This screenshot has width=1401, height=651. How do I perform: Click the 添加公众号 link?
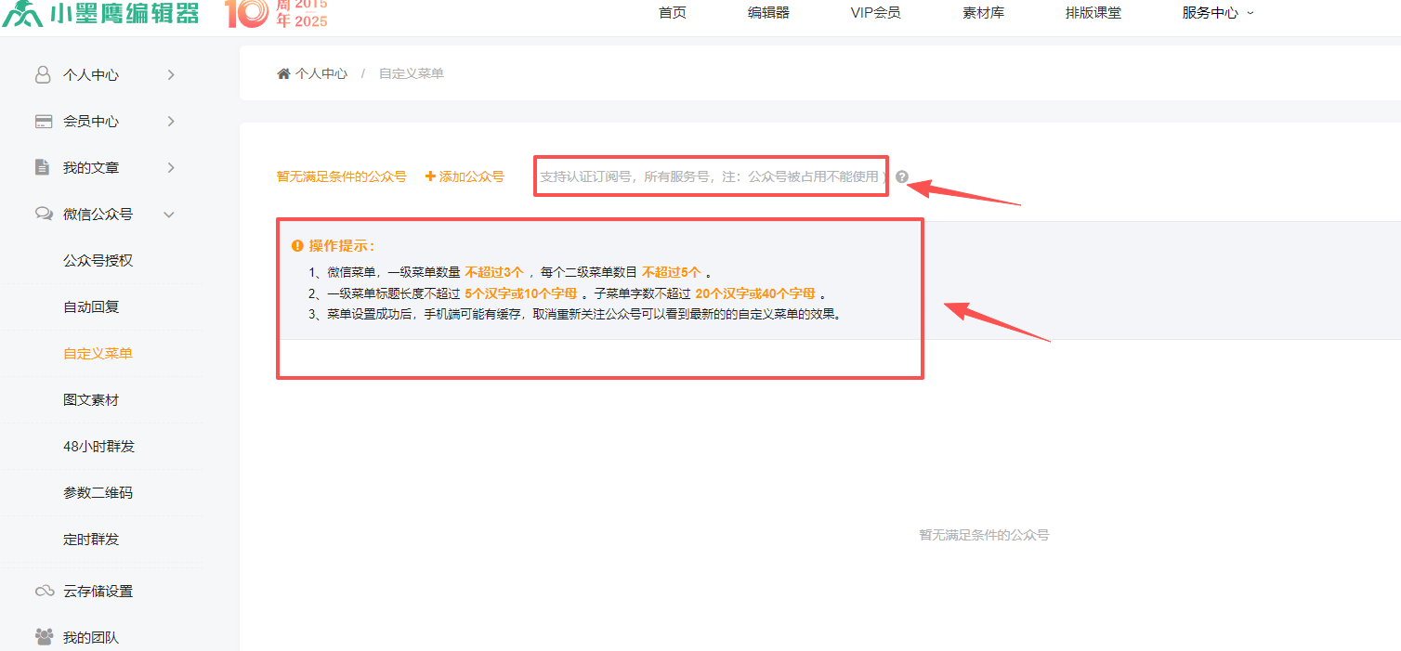465,176
